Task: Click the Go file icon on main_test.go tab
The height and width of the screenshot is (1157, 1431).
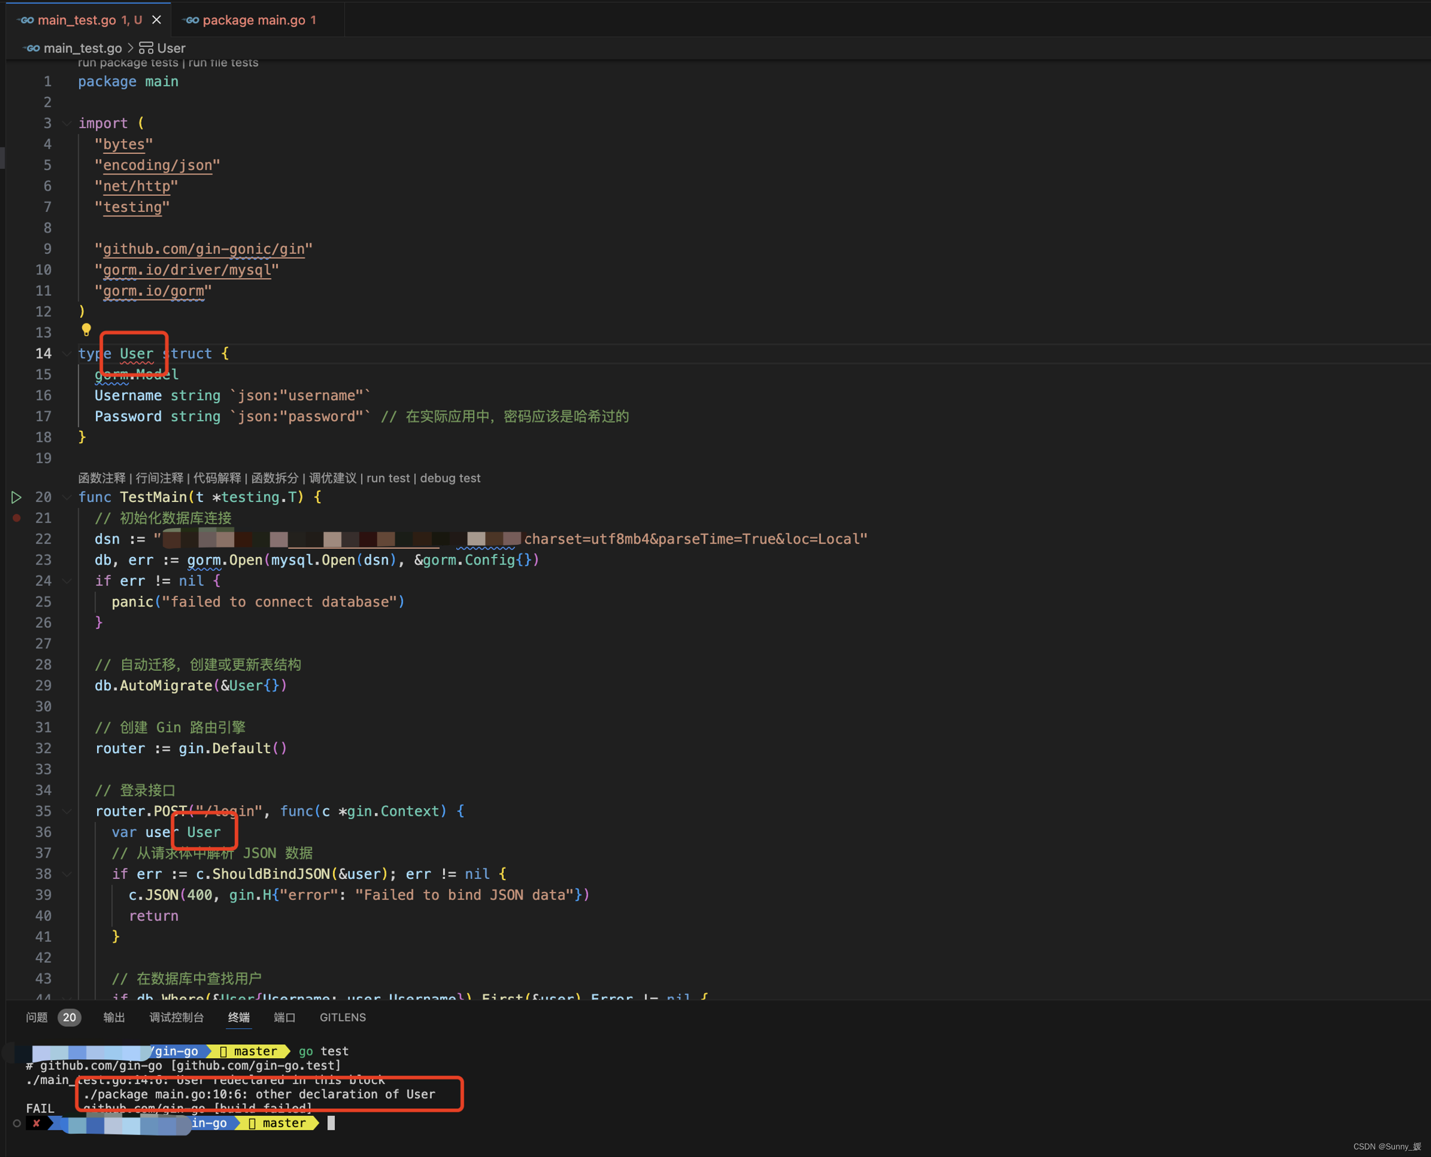Action: click(x=27, y=20)
